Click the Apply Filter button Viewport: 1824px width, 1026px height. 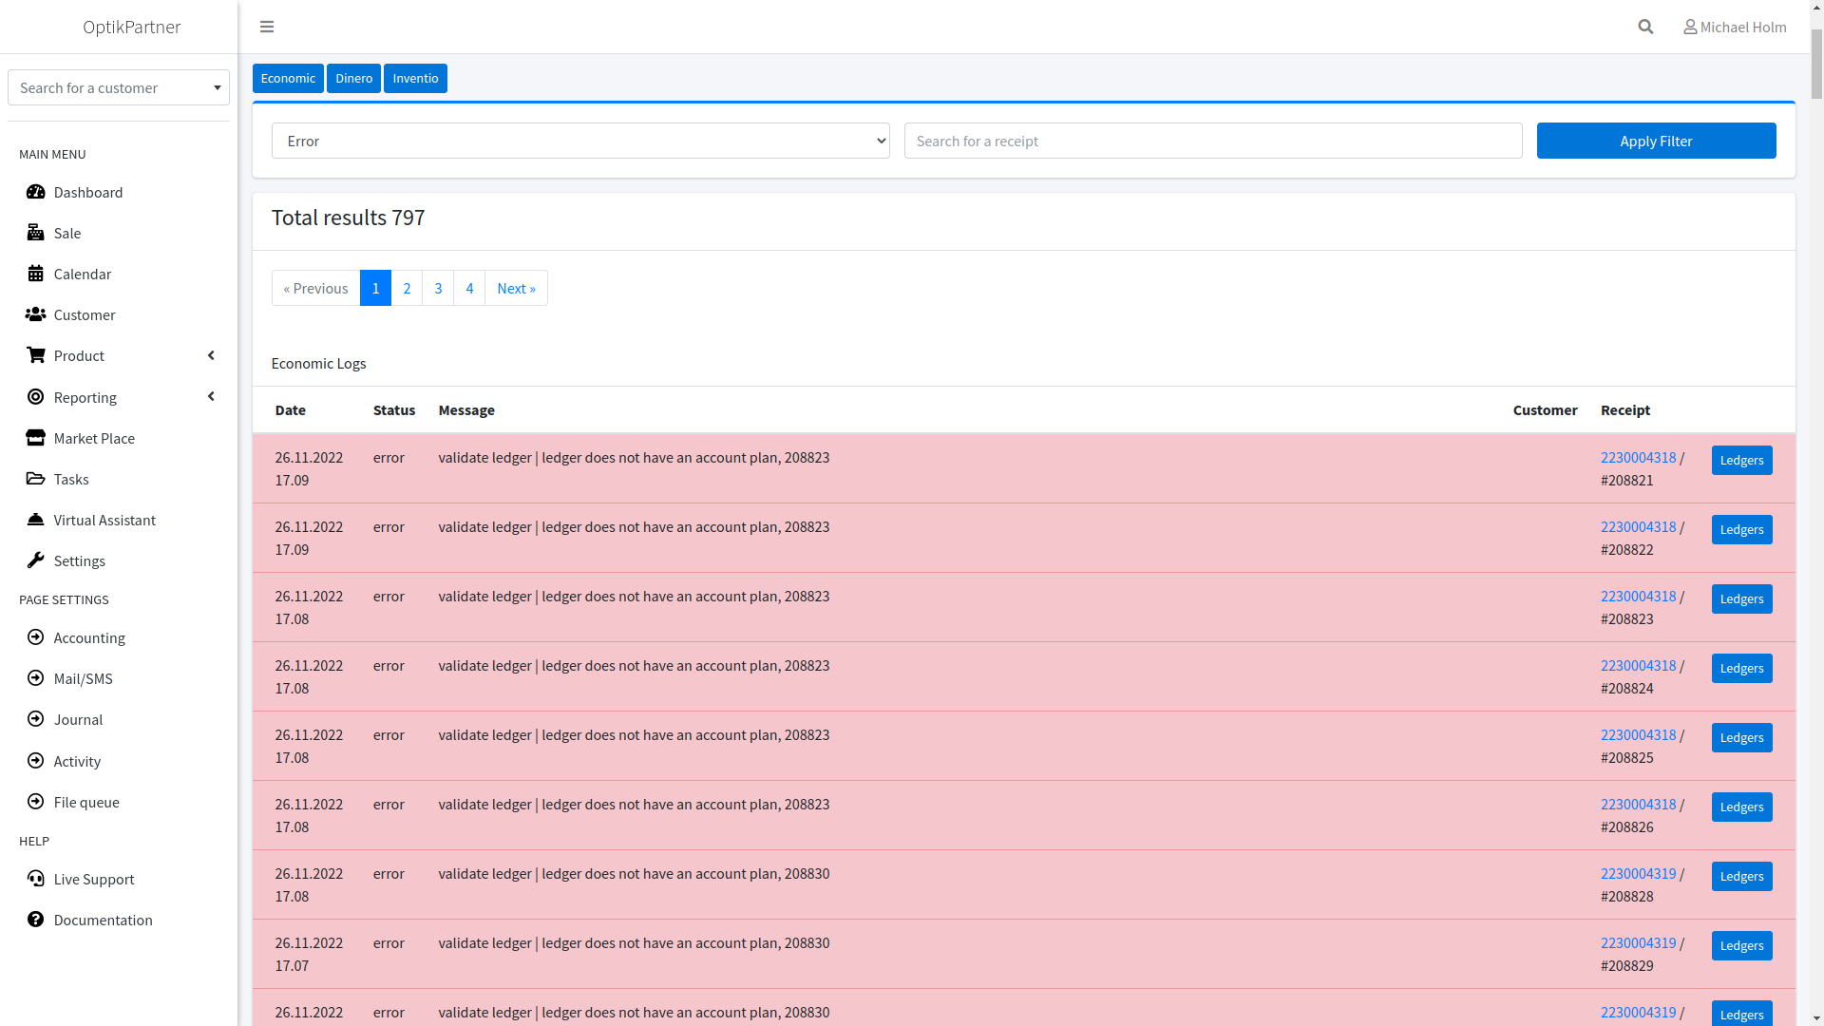tap(1656, 141)
